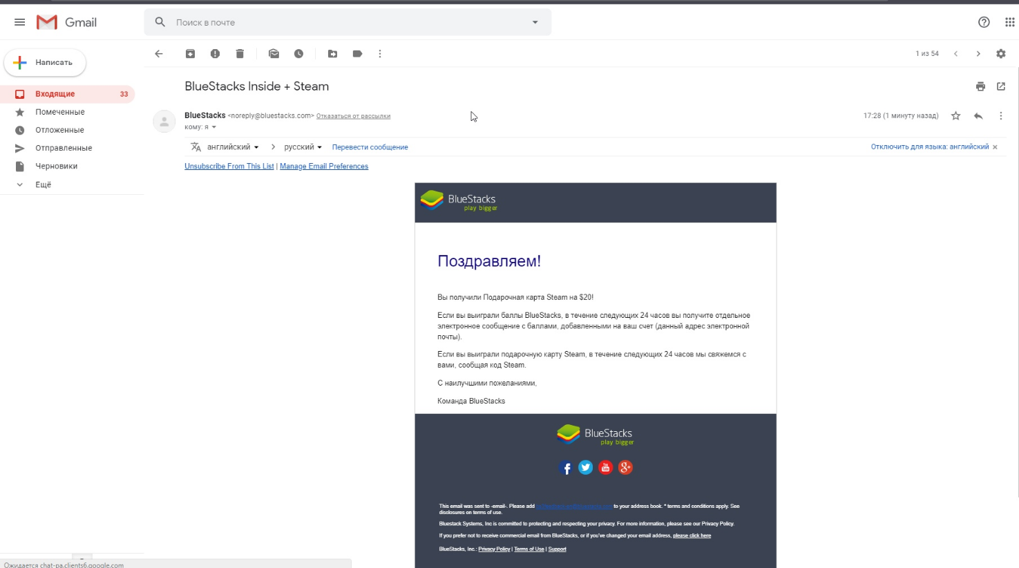Image resolution: width=1019 pixels, height=568 pixels.
Task: Click the Gmail logo
Action: pos(66,22)
